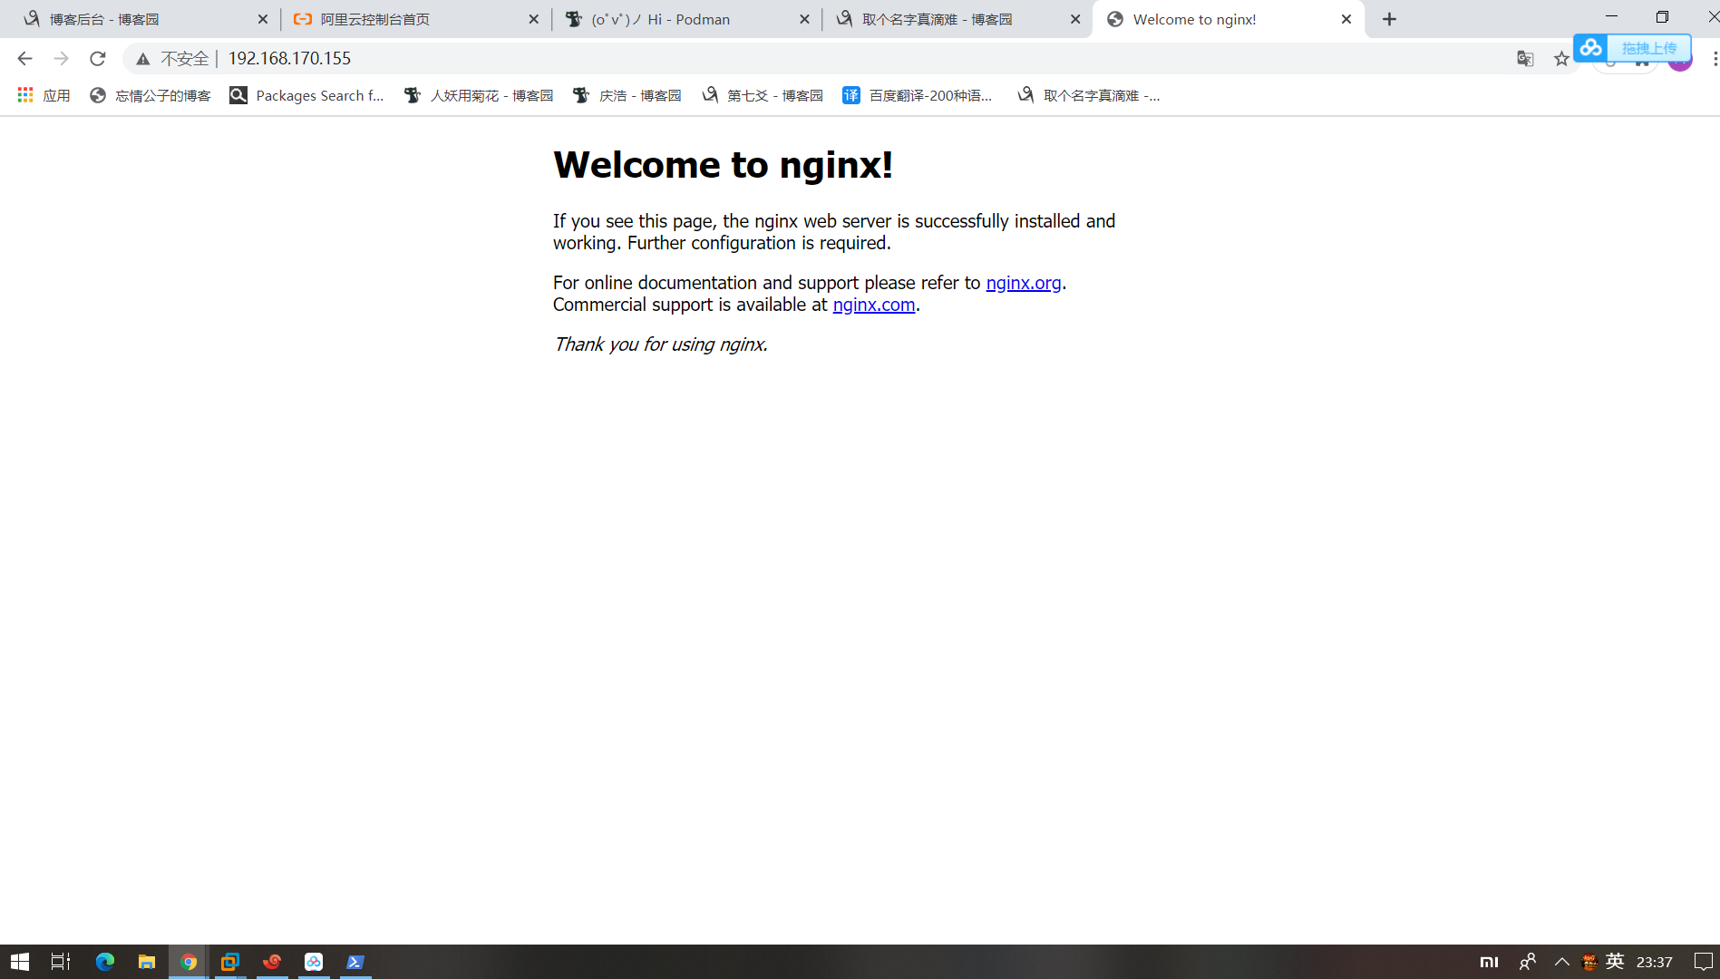Close the 取个名字真滴难 - 博客园 tab
The image size is (1720, 979).
[x=1075, y=19]
